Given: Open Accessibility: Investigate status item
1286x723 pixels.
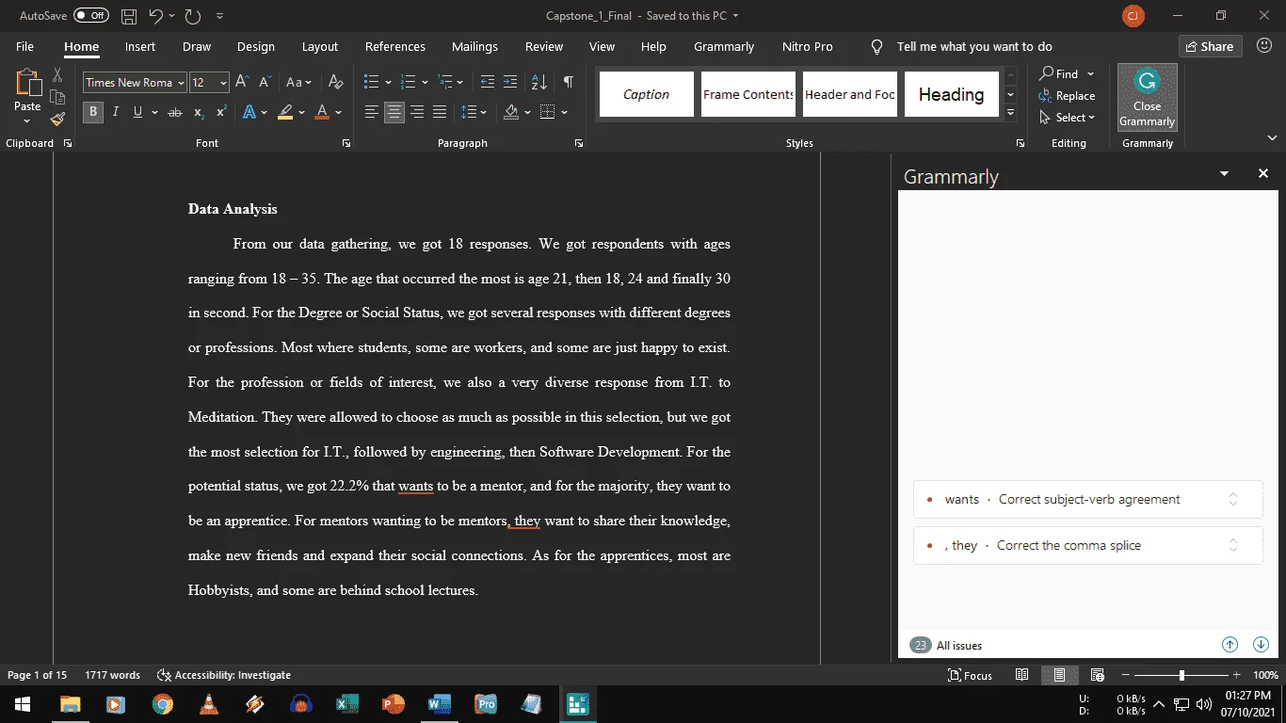Looking at the screenshot, I should [224, 675].
